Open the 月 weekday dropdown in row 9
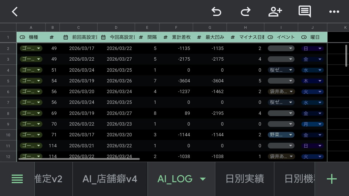Image resolution: width=349 pixels, height=196 pixels. 312,124
